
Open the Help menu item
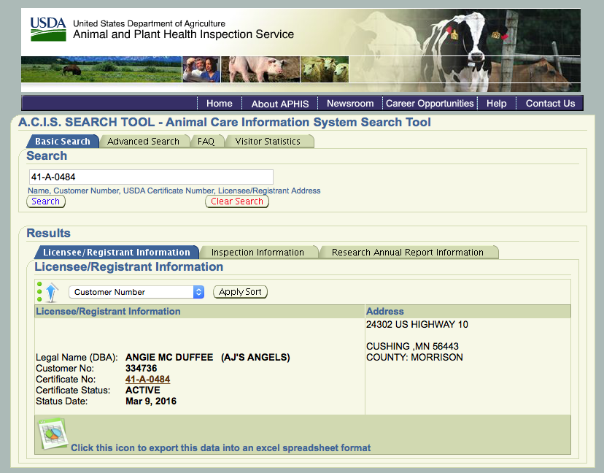click(496, 104)
